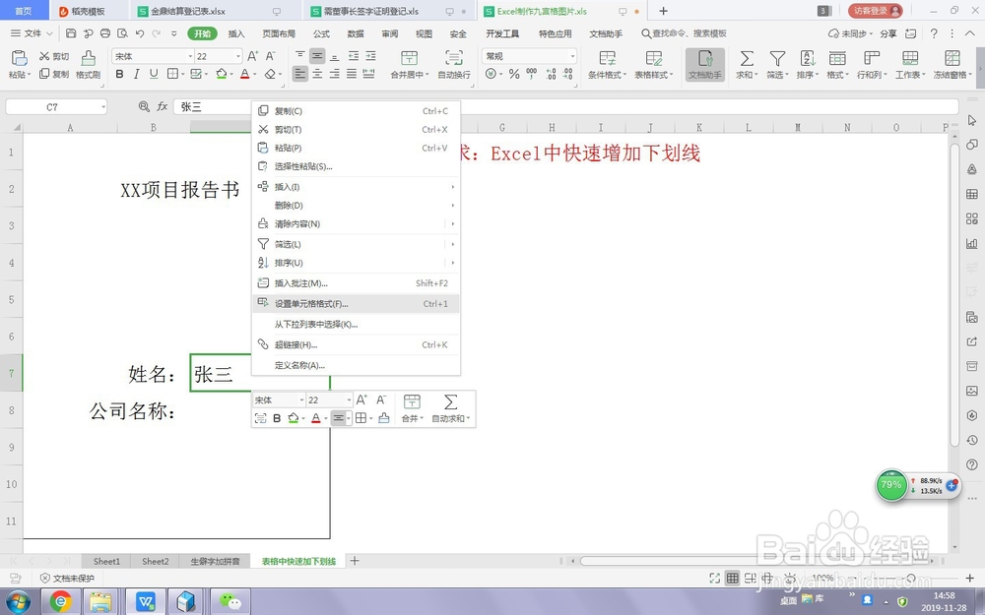Screen dimensions: 985x615
Task: Click the Document Assistant (文档助手) button
Action: coord(705,65)
